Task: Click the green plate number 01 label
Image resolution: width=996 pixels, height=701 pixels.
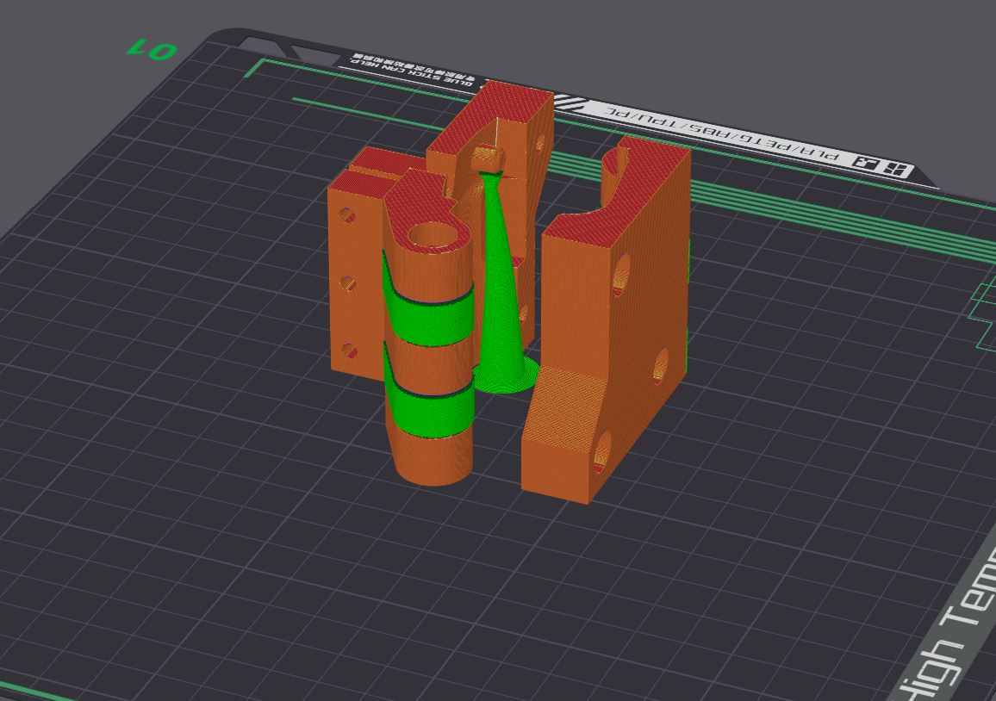Action: (x=151, y=50)
